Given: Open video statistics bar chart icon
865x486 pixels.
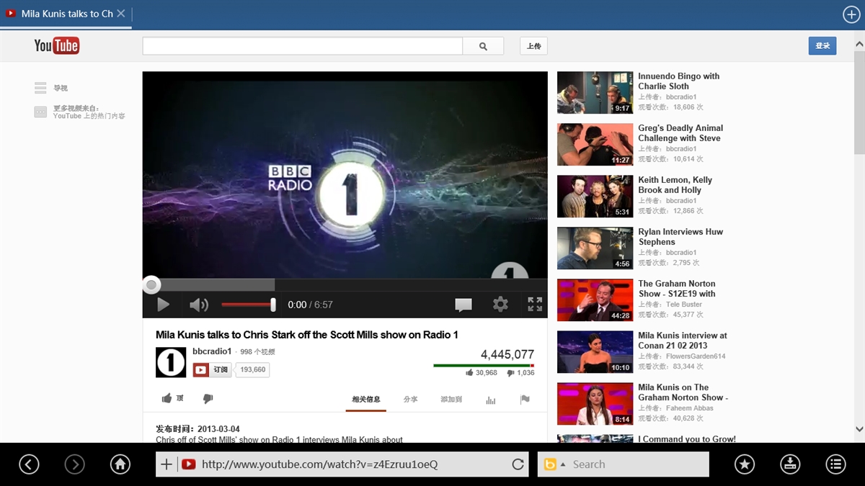Looking at the screenshot, I should tap(491, 400).
